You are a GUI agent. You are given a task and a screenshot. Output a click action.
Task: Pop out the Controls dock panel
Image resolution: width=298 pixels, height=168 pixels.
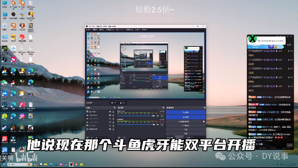204,108
